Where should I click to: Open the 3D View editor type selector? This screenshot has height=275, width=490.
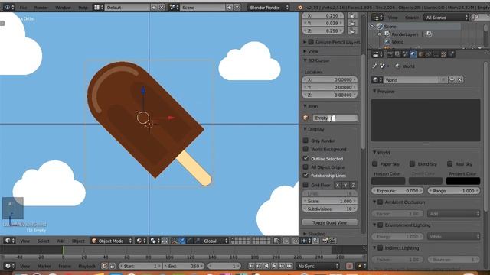click(10, 241)
